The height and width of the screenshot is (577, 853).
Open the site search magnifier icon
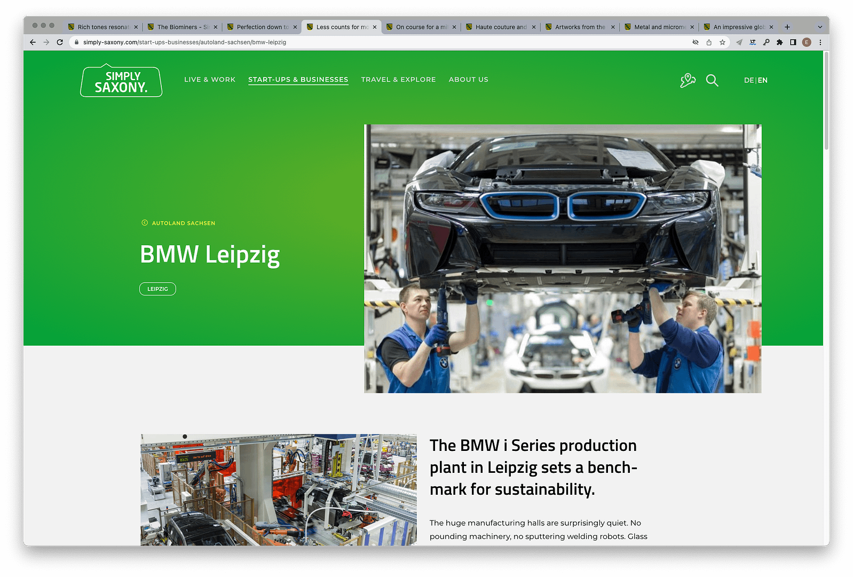pos(712,80)
